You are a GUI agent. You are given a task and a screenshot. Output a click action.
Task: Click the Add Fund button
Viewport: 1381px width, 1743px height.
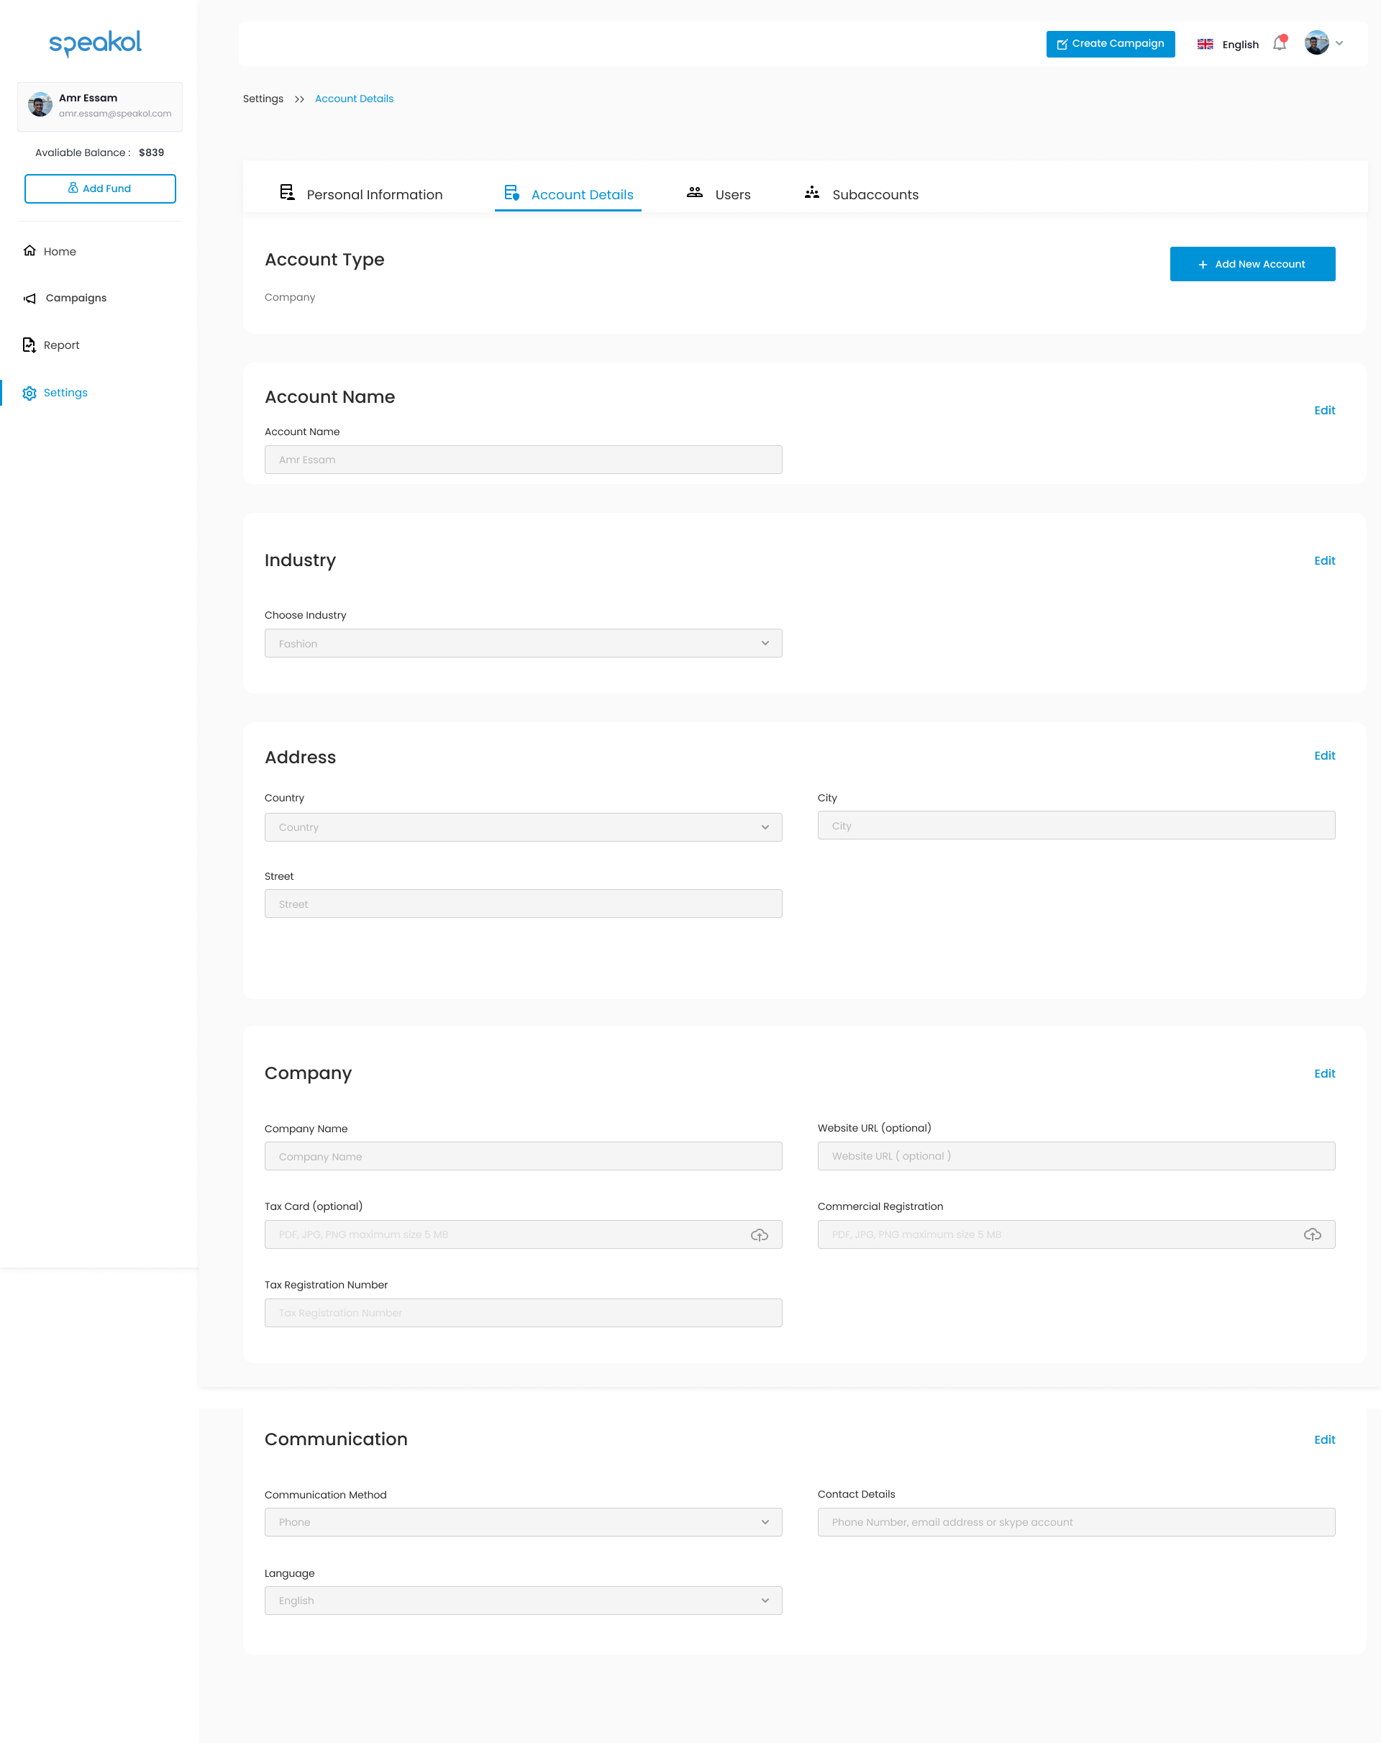[x=100, y=188]
